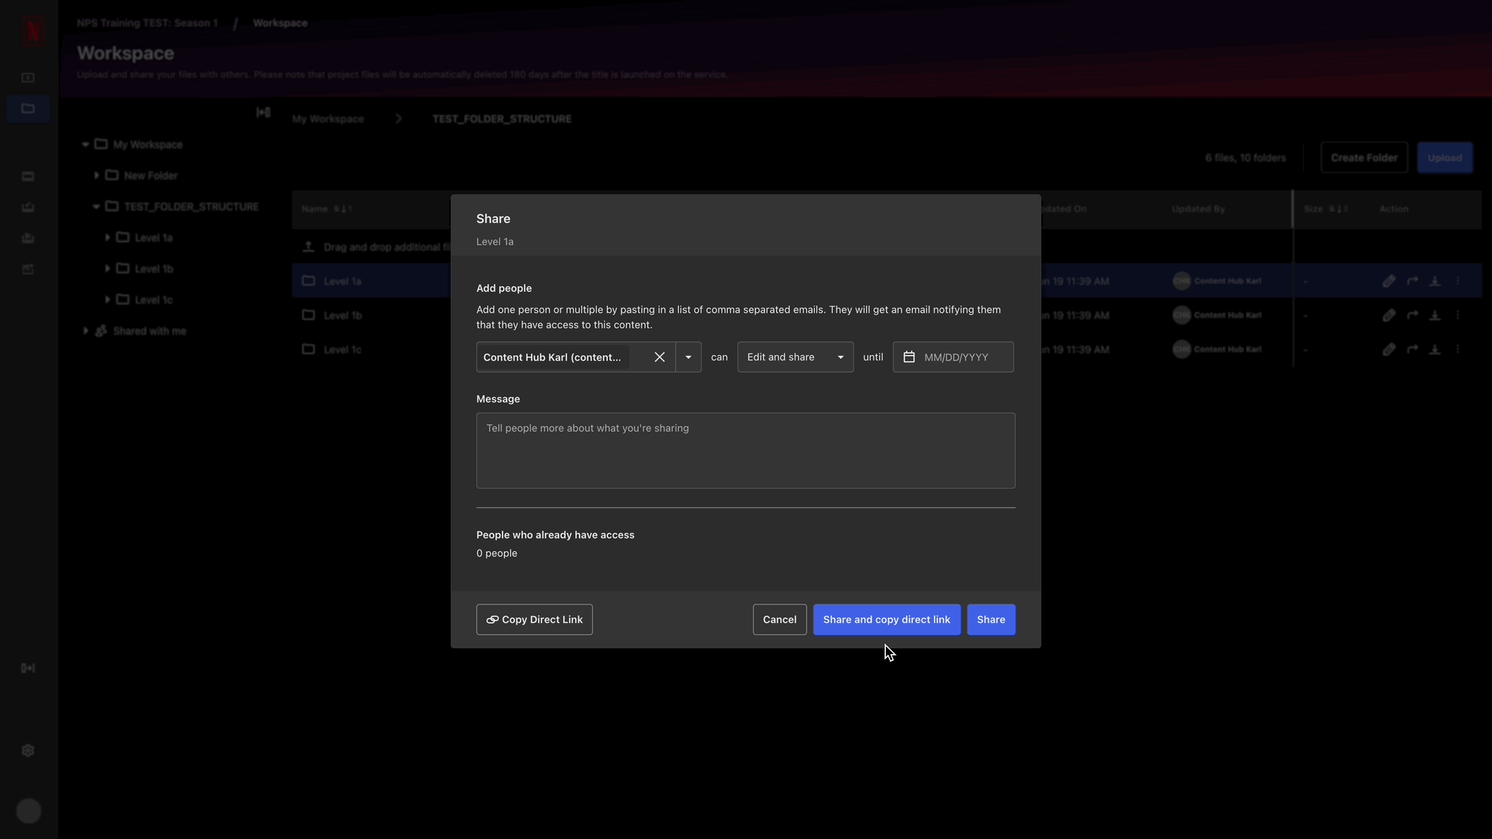Viewport: 1492px width, 839px height.
Task: Click the share icon on Level 1b row
Action: 1412,315
